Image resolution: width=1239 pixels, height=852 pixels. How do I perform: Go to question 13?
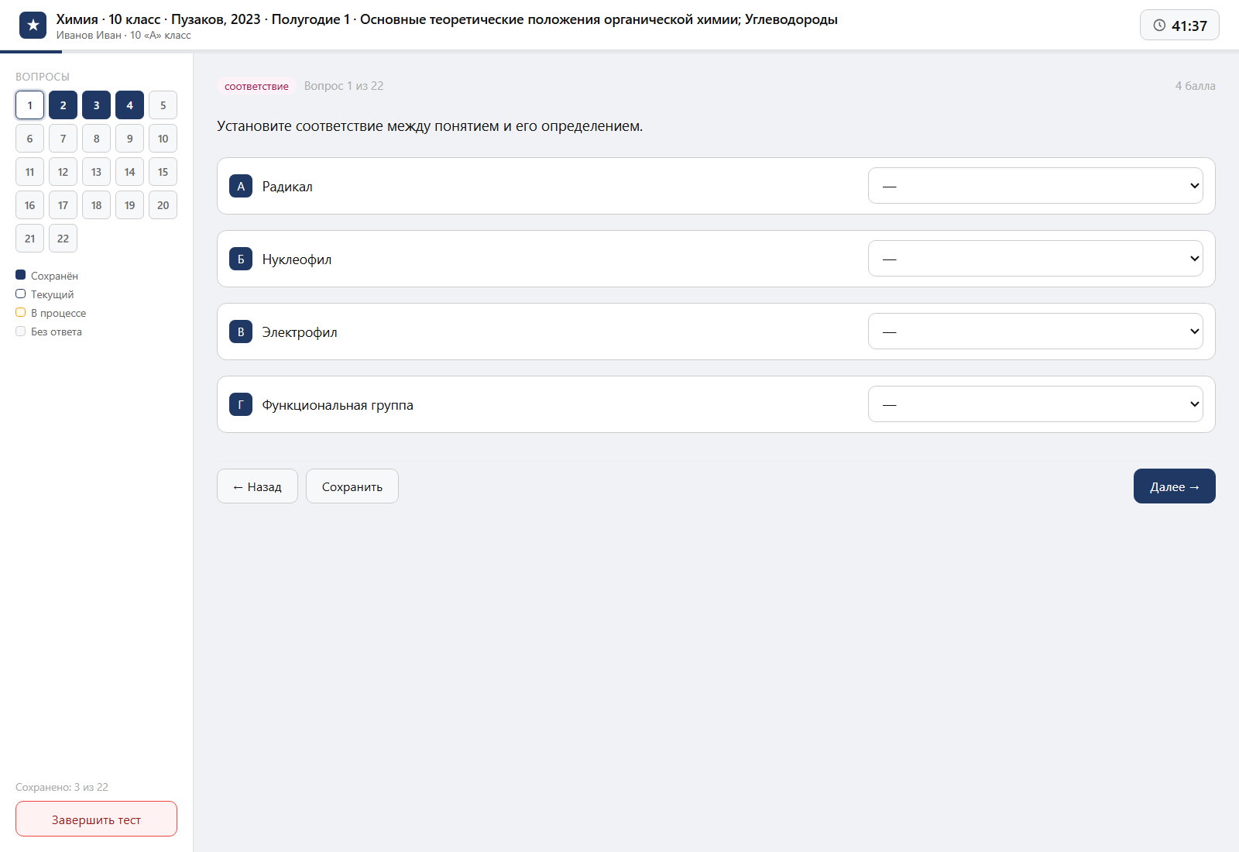pyautogui.click(x=96, y=172)
